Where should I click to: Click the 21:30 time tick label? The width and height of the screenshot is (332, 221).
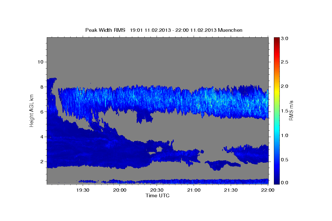coord(231,190)
